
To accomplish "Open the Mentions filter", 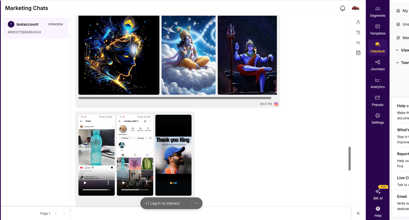I will point(402,38).
